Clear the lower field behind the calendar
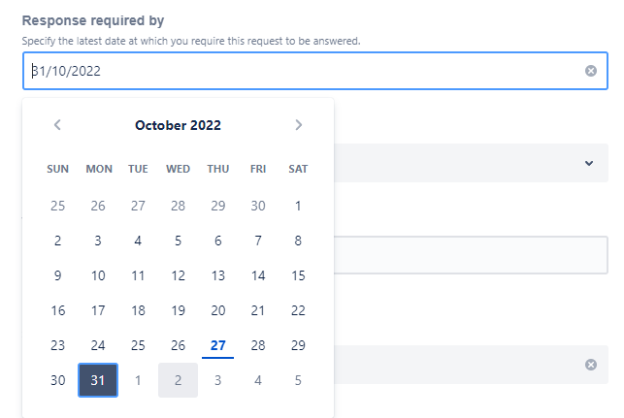 [591, 365]
